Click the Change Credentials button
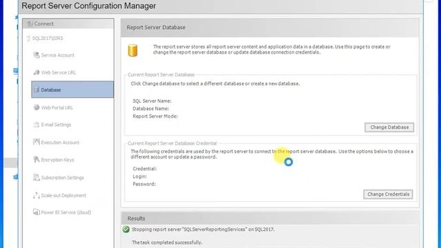Screen dimensions: 441x248 (x=388, y=194)
